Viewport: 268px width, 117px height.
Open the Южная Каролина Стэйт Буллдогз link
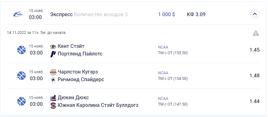(x=98, y=105)
